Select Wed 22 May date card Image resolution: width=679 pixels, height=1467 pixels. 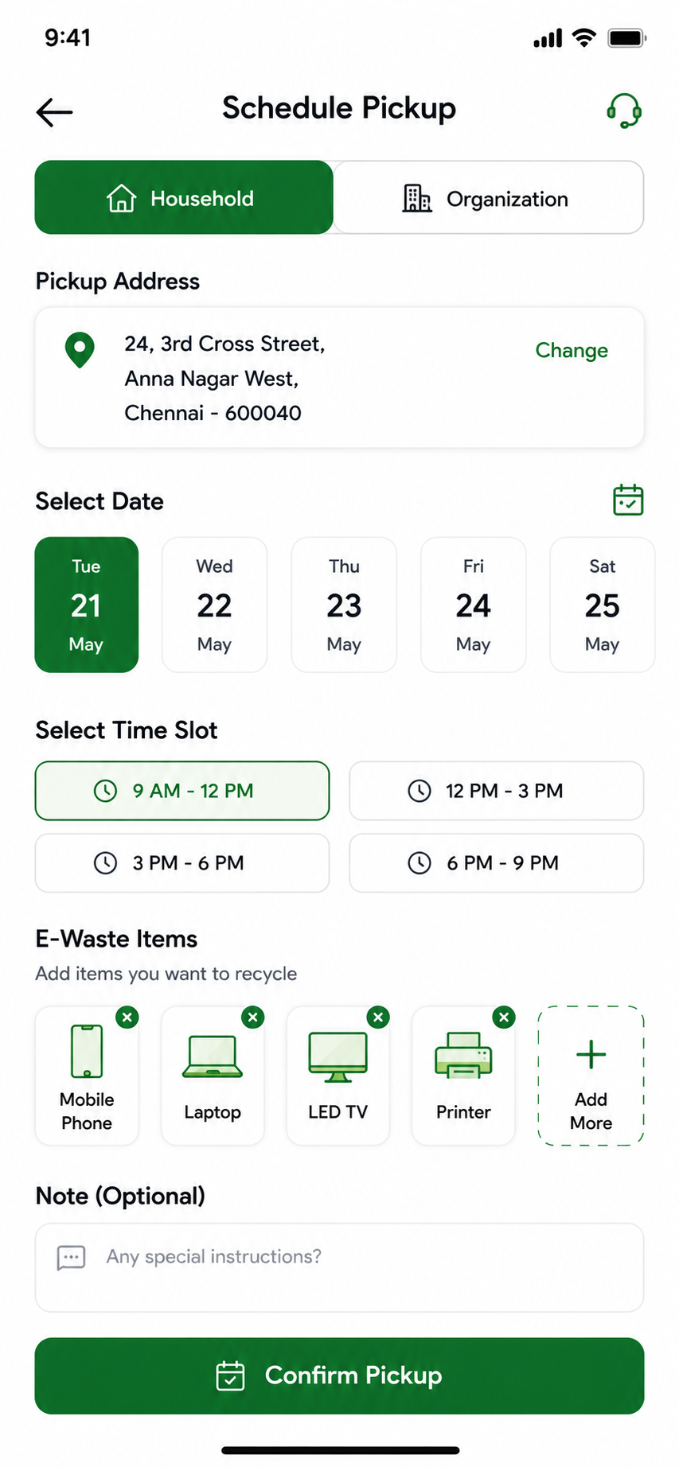[214, 605]
